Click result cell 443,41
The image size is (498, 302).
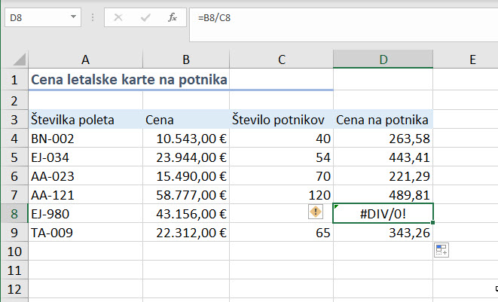383,157
